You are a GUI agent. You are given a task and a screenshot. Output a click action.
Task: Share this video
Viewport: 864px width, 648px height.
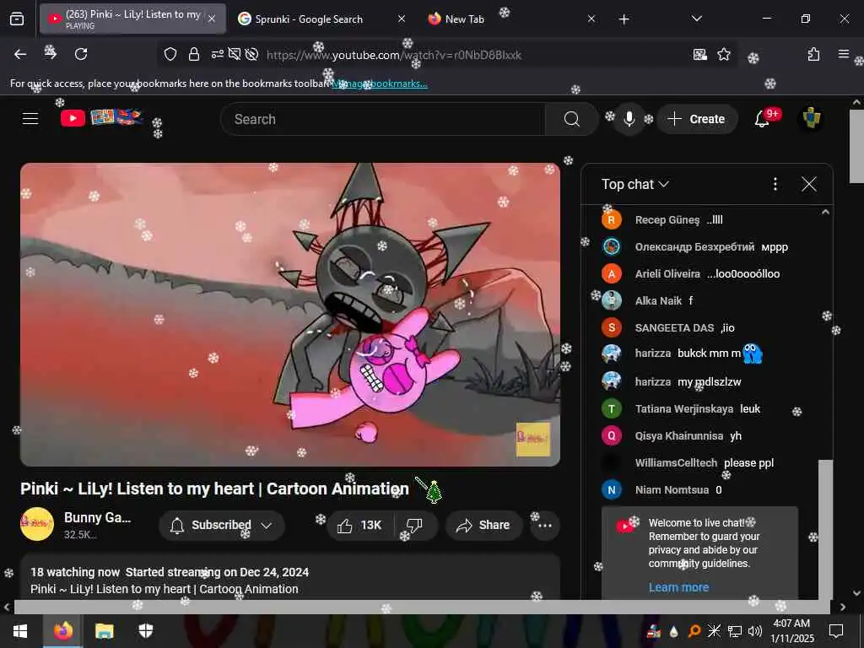(483, 525)
